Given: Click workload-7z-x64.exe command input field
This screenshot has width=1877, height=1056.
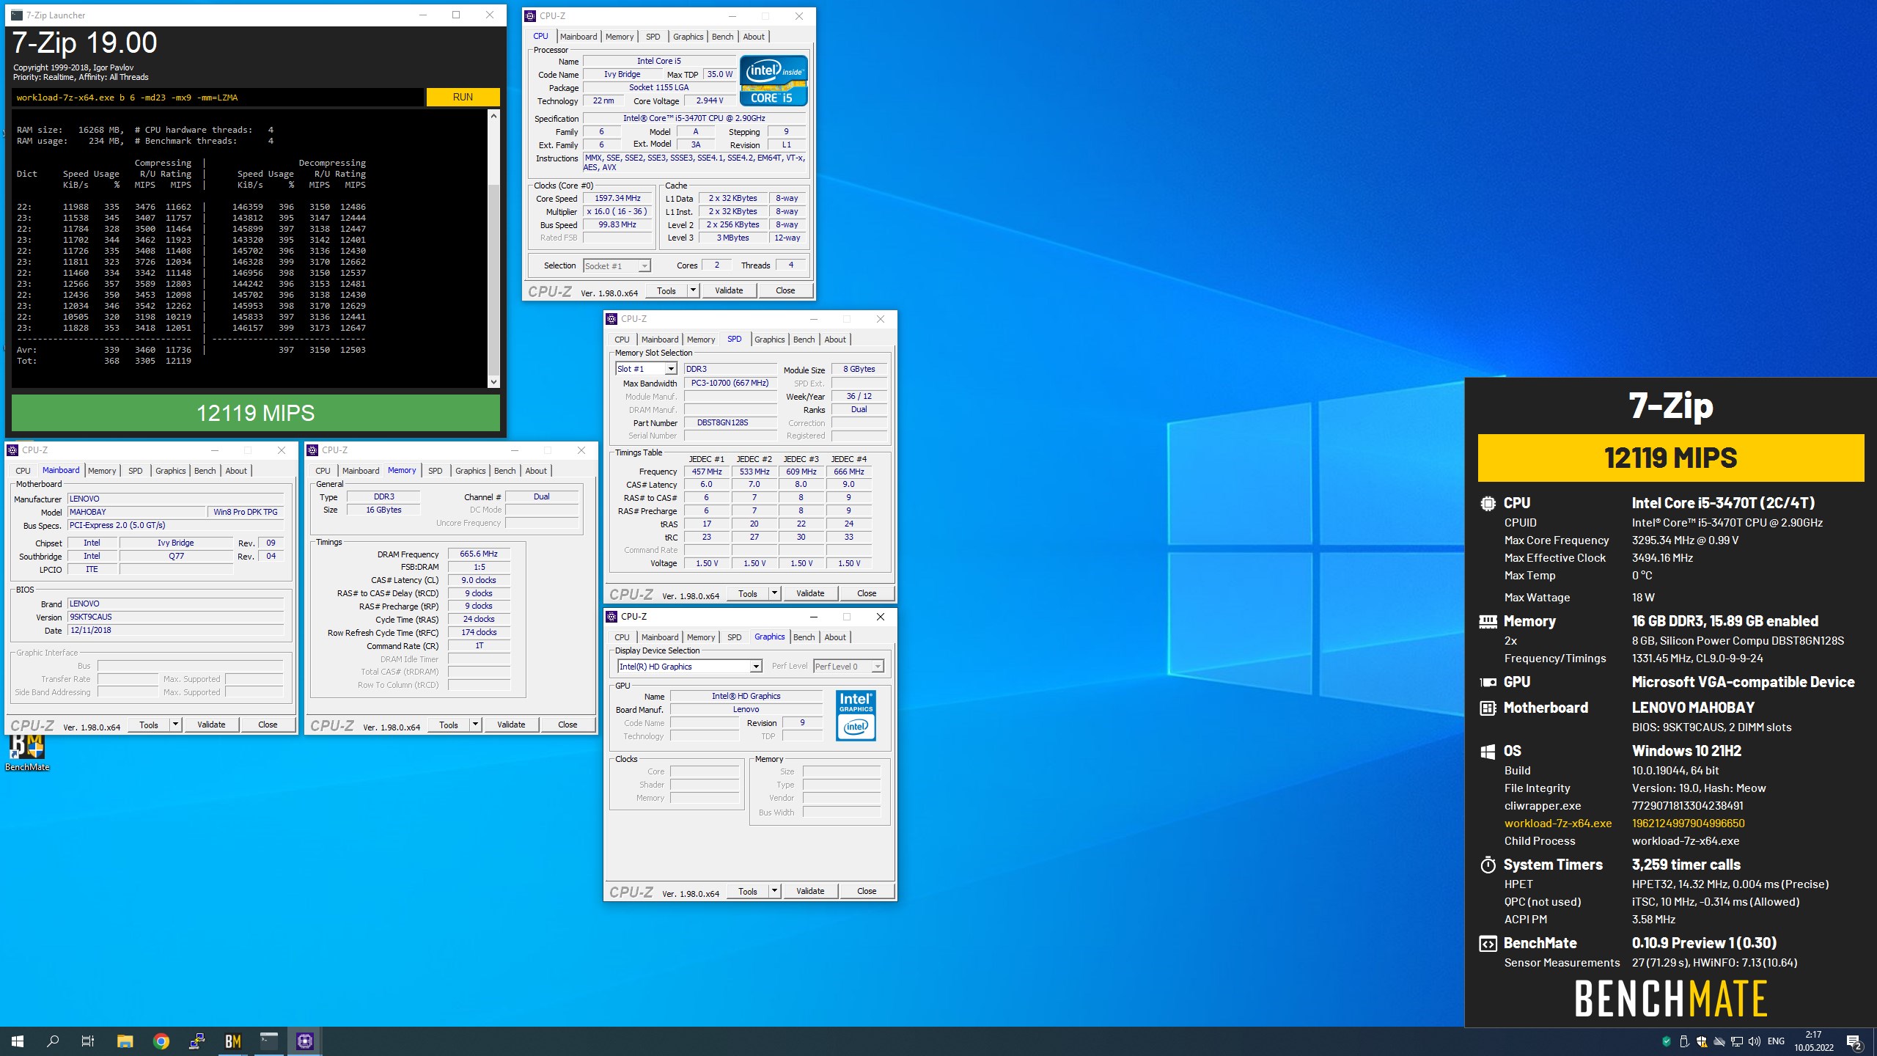Looking at the screenshot, I should pyautogui.click(x=217, y=97).
